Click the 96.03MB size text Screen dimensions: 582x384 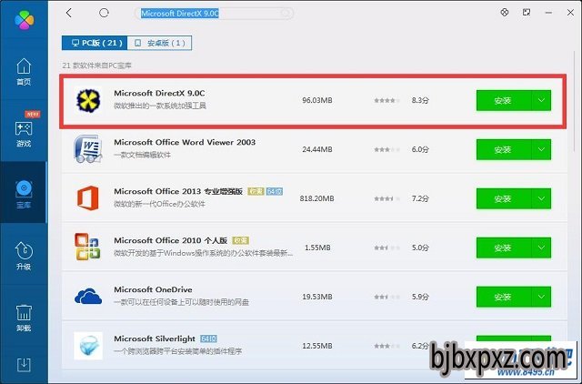pos(317,100)
